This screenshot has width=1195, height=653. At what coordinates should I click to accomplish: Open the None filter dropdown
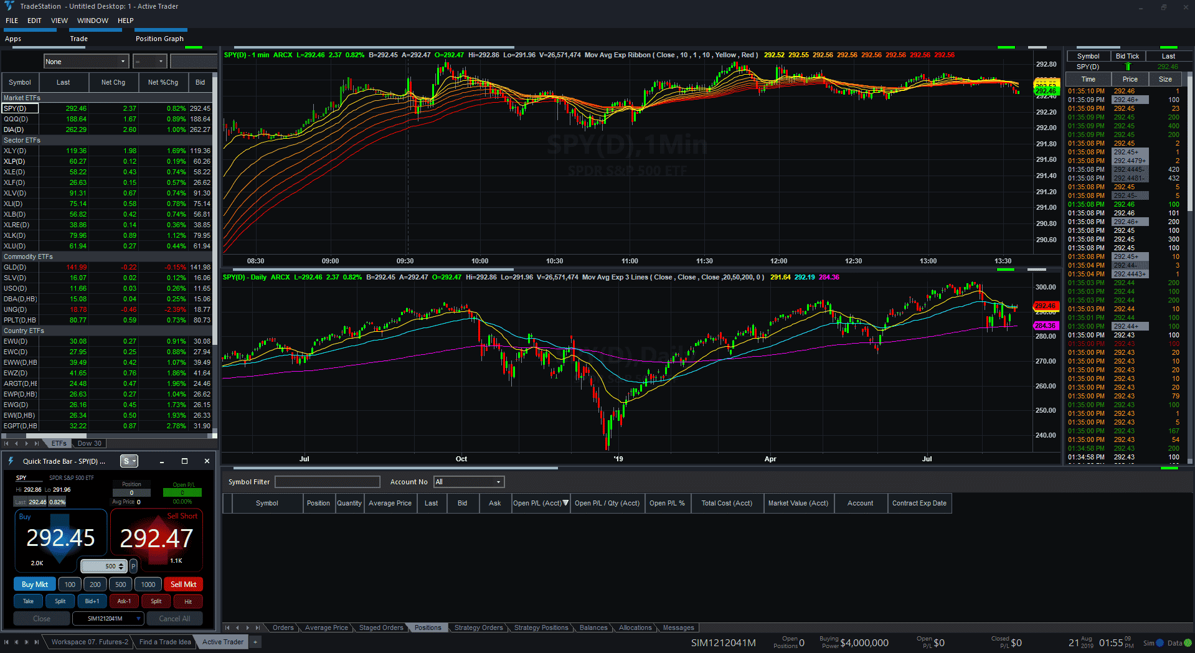[x=86, y=62]
